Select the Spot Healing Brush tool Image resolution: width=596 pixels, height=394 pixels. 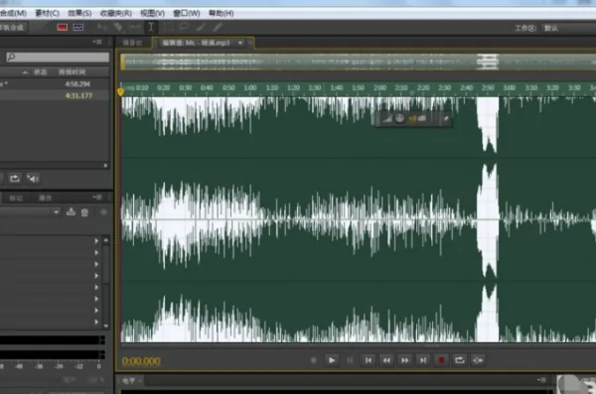click(x=218, y=27)
